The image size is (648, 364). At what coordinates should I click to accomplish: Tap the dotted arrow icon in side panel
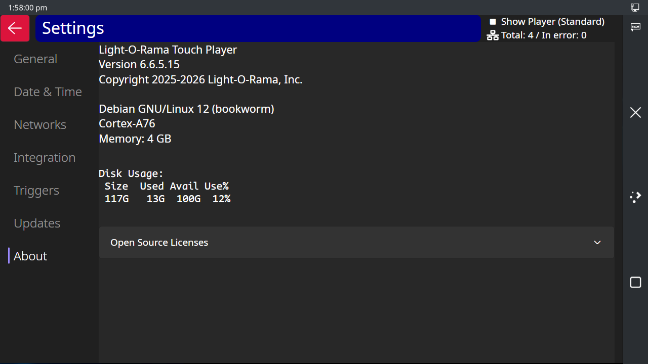tap(635, 197)
